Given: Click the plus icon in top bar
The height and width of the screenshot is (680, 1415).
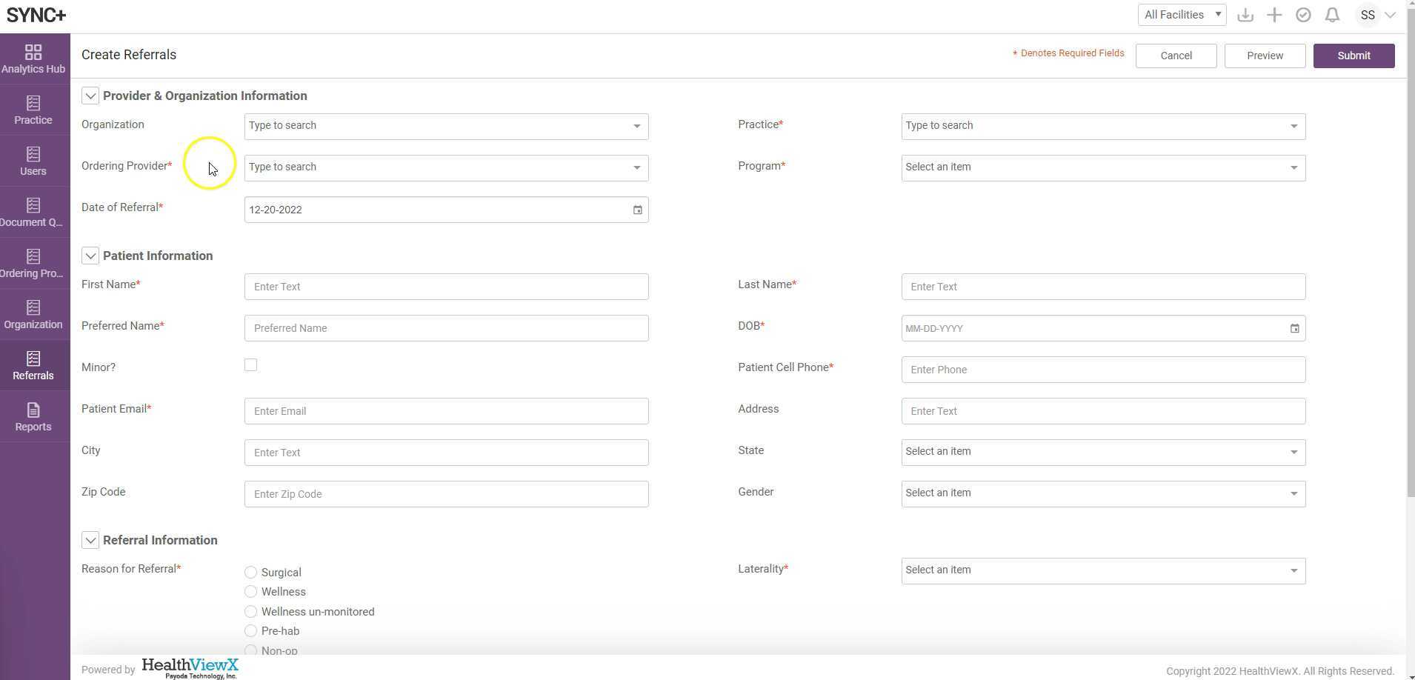Looking at the screenshot, I should [x=1274, y=16].
